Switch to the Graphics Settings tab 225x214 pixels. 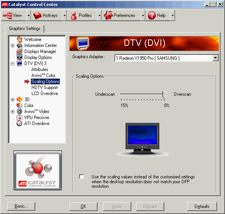click(24, 29)
